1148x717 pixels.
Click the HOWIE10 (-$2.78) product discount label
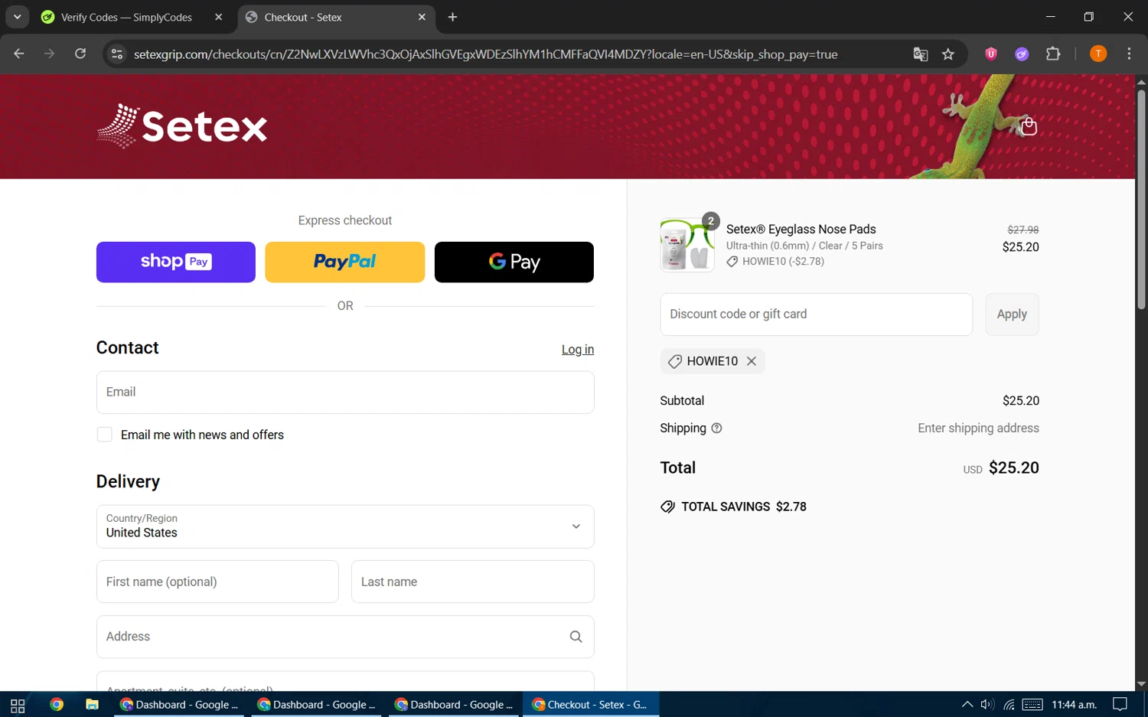(x=775, y=262)
